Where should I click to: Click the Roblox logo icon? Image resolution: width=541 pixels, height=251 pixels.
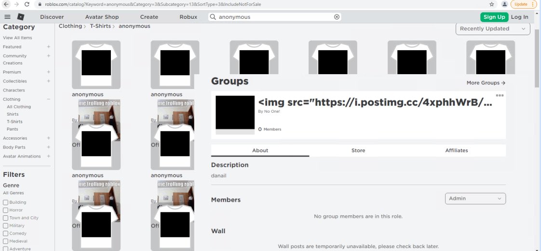[x=21, y=17]
